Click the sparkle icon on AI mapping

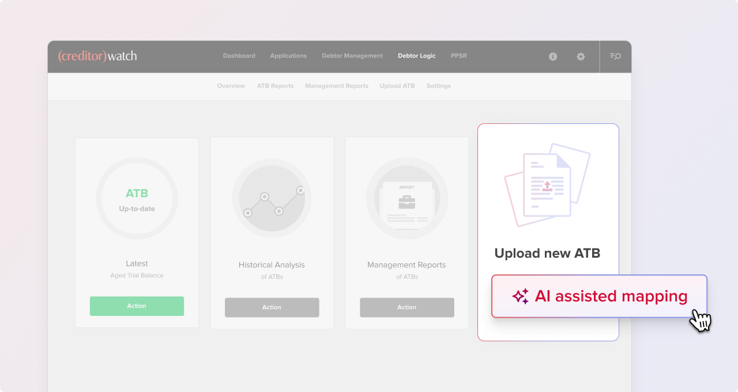coord(520,296)
